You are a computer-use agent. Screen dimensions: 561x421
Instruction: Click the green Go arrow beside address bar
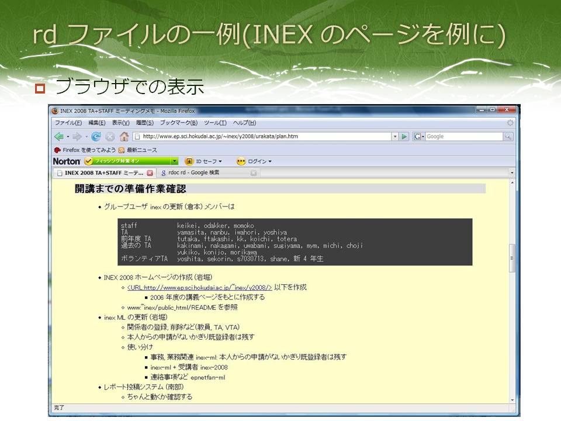[x=404, y=136]
